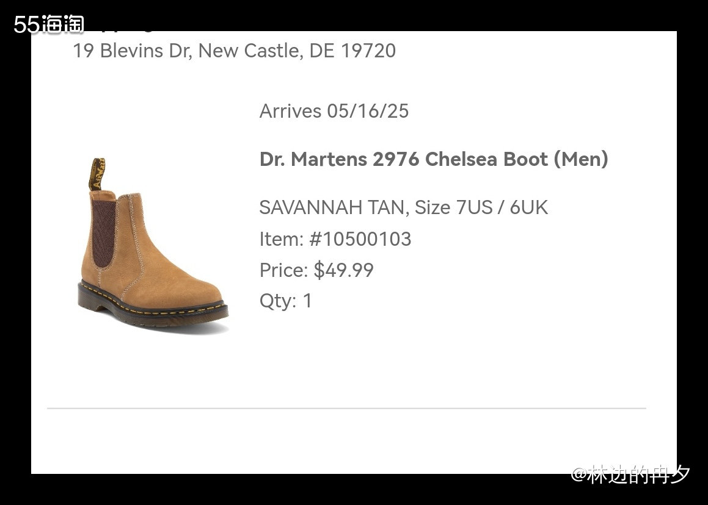
Task: Click the $49.99 price value
Action: click(343, 270)
